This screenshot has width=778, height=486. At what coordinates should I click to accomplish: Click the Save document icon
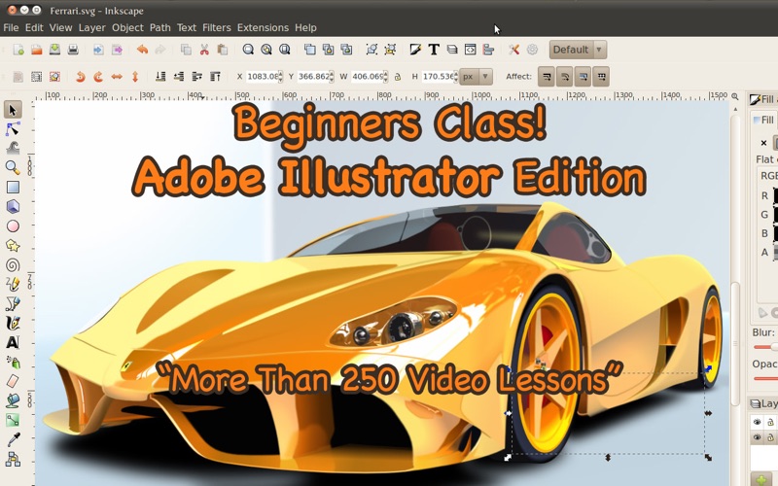[x=54, y=50]
